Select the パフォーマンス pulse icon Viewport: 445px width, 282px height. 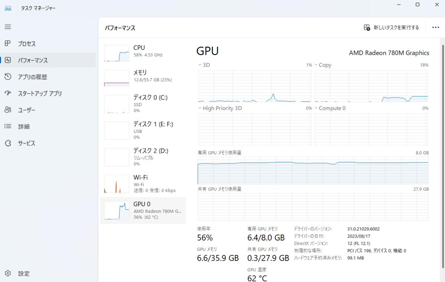(8, 60)
